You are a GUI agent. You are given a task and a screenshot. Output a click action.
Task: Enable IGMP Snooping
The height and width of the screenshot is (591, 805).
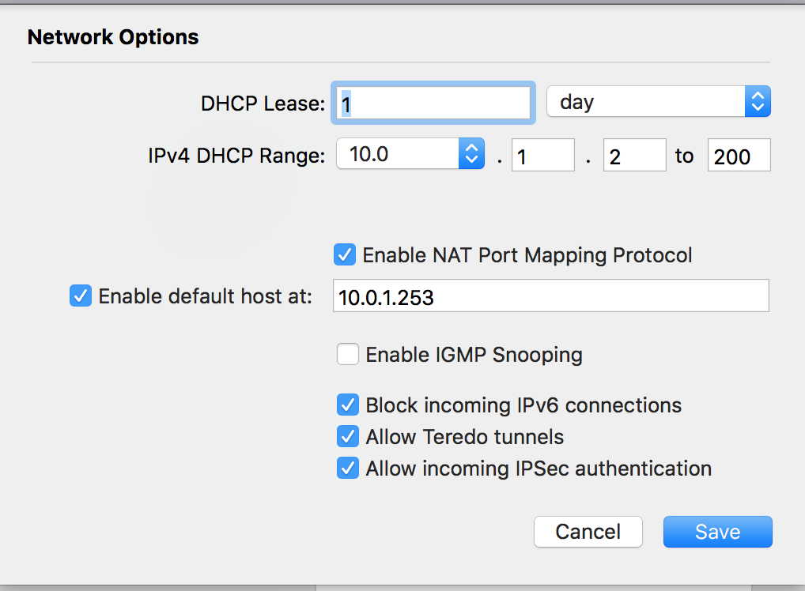pyautogui.click(x=348, y=355)
